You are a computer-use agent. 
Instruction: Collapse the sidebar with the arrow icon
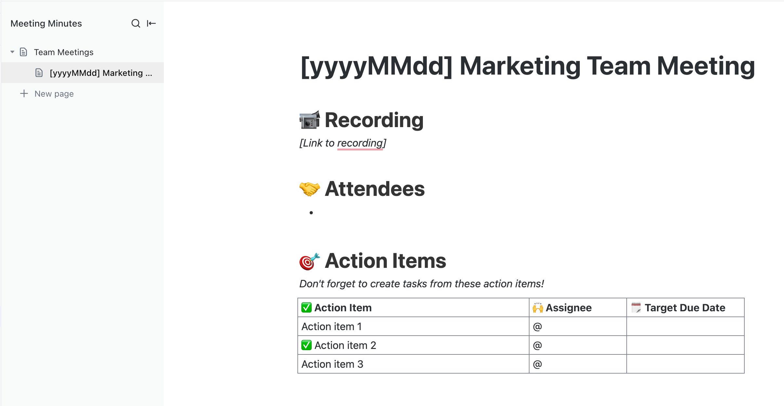[151, 23]
